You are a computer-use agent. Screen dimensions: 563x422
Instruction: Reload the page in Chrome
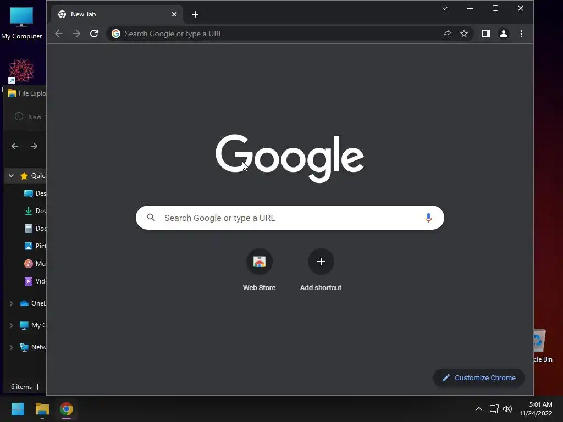pos(94,34)
